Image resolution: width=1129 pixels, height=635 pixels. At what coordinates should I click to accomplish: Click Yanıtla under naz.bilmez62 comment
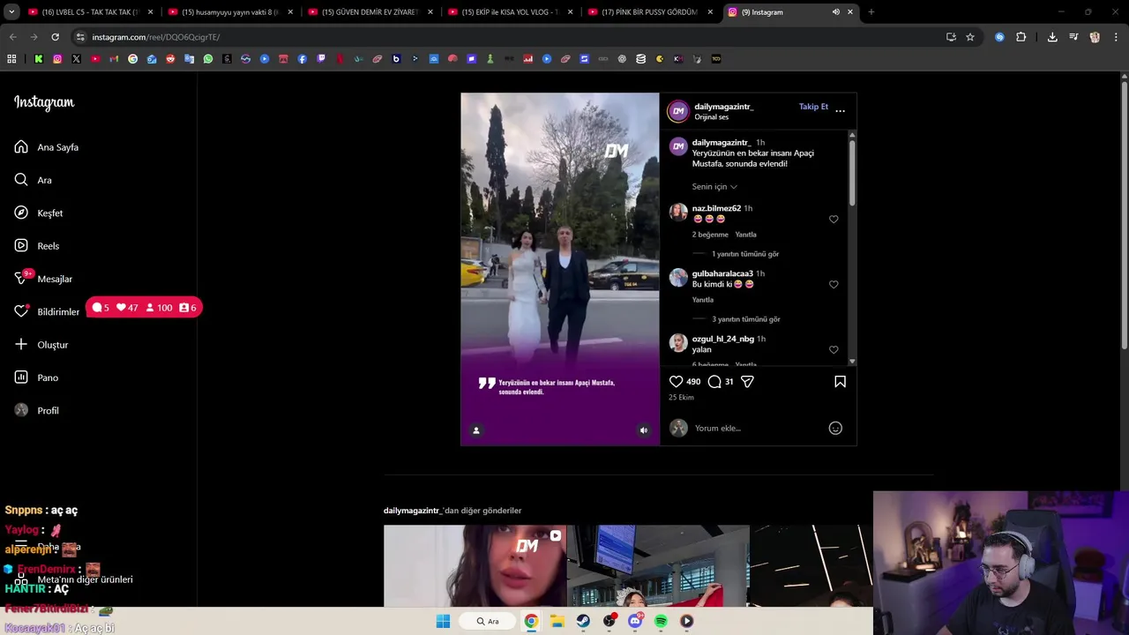click(x=746, y=235)
